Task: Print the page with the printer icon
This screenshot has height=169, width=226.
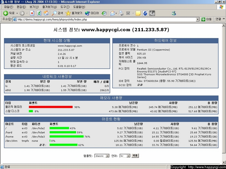Action: click(121, 13)
